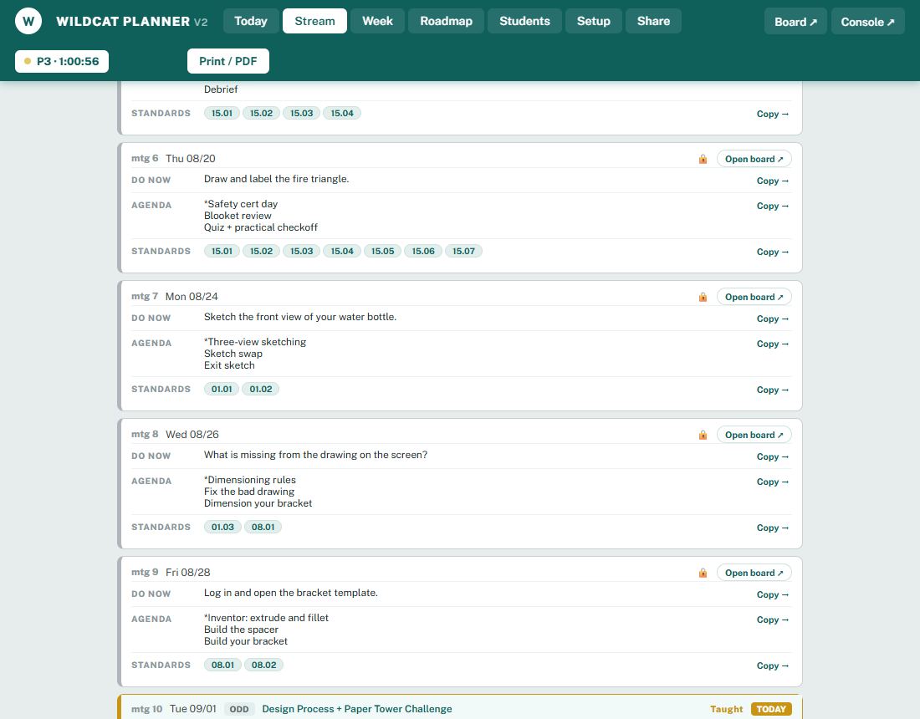Copy the fire triangle Do Now
The height and width of the screenshot is (719, 920).
(772, 181)
